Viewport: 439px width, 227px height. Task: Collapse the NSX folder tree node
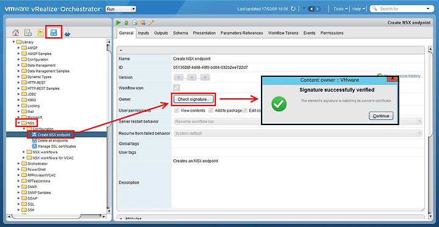[x=19, y=123]
